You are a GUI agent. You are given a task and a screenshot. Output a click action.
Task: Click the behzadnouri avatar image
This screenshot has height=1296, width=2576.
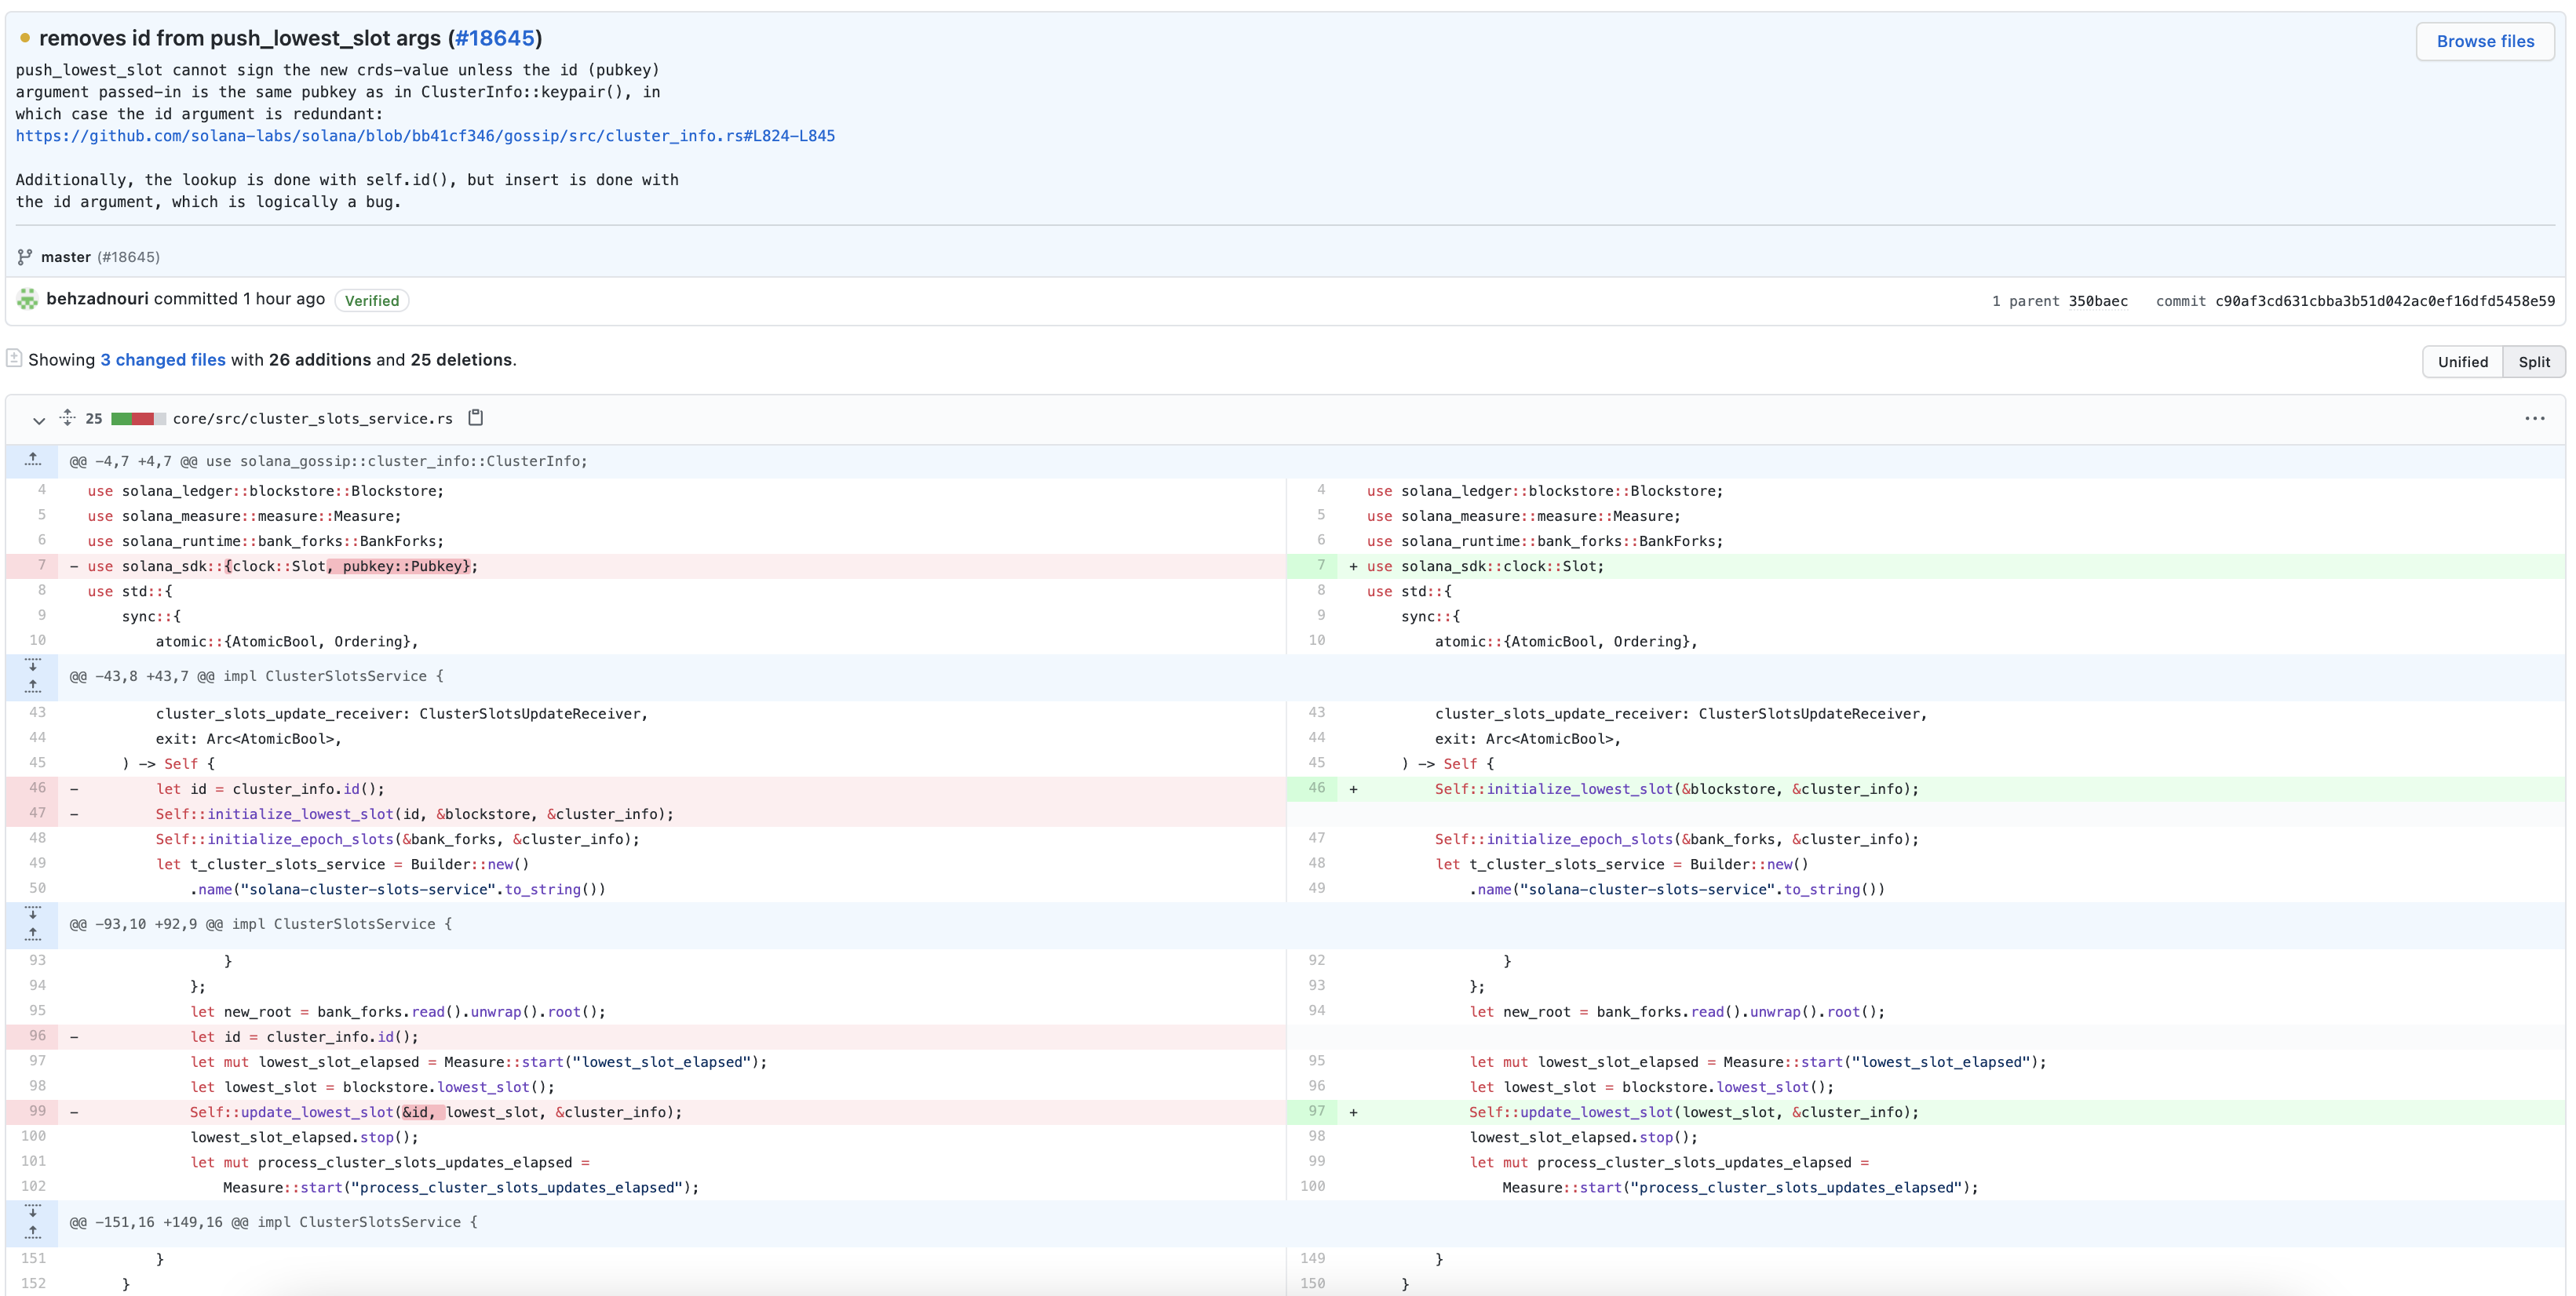point(27,299)
